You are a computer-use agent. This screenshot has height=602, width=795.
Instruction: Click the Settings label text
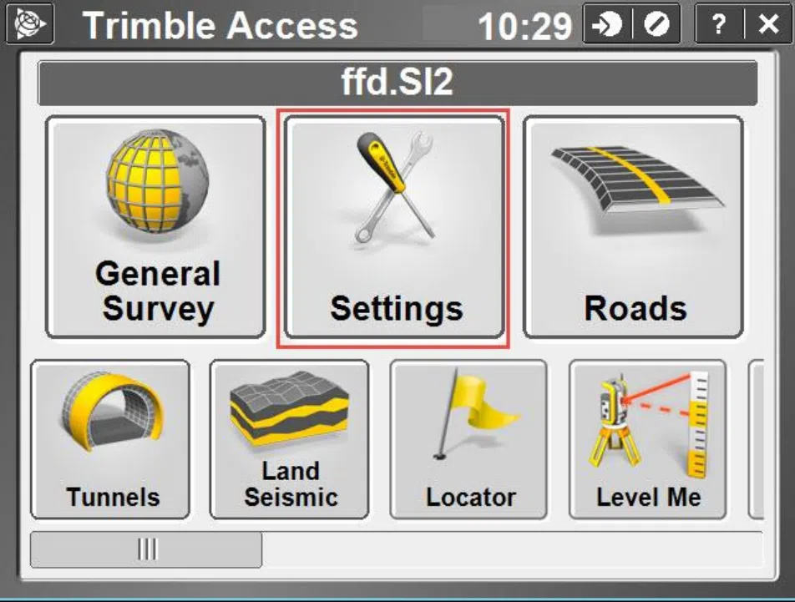tap(397, 308)
